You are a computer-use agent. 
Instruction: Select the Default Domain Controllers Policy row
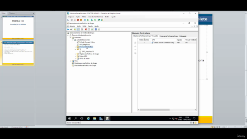(x=167, y=42)
